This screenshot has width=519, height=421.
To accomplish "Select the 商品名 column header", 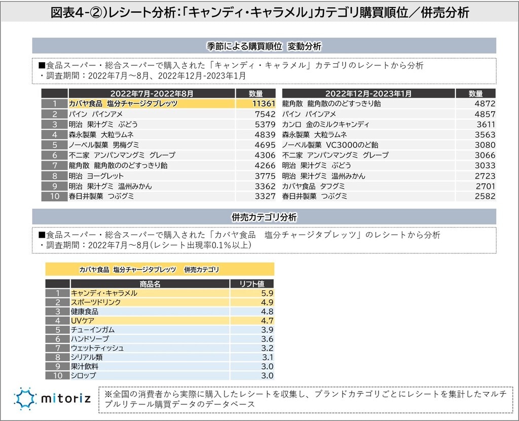I will point(150,284).
